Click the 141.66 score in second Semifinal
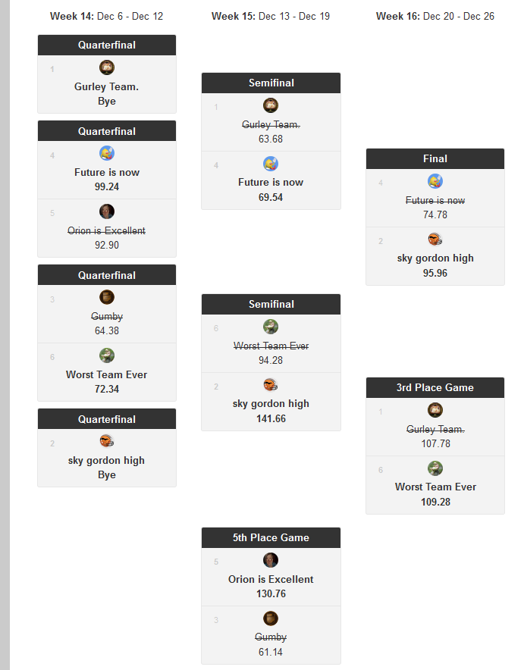Screen dimensions: 524x670 pyautogui.click(x=271, y=418)
